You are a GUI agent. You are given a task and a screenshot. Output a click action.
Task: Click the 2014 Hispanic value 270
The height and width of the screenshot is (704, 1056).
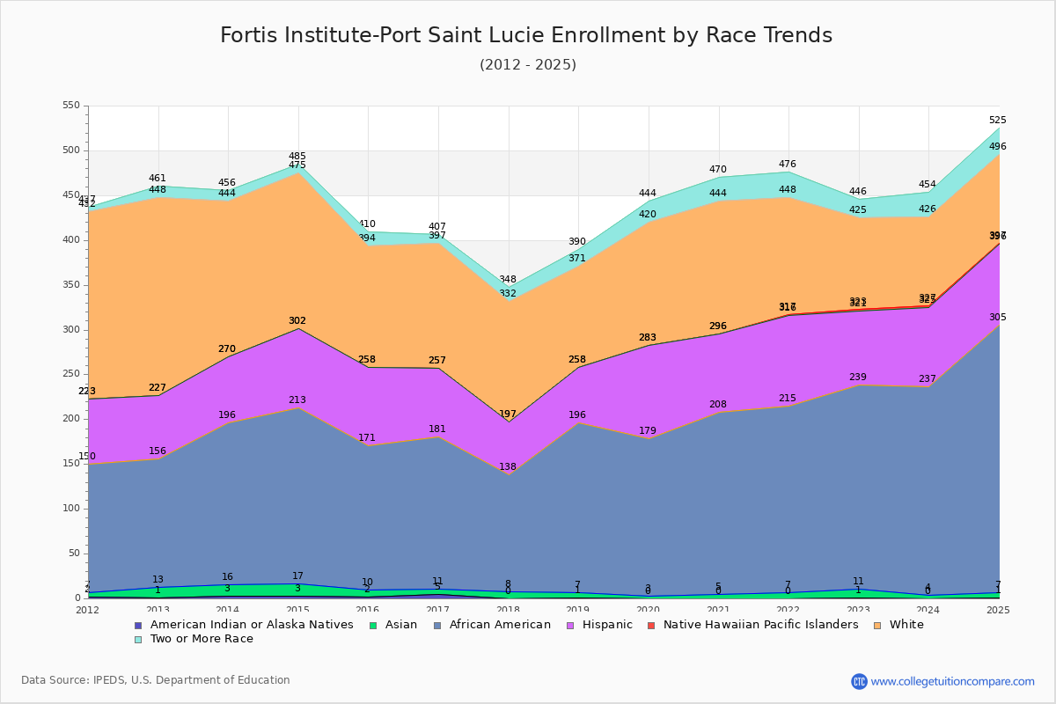click(x=227, y=348)
